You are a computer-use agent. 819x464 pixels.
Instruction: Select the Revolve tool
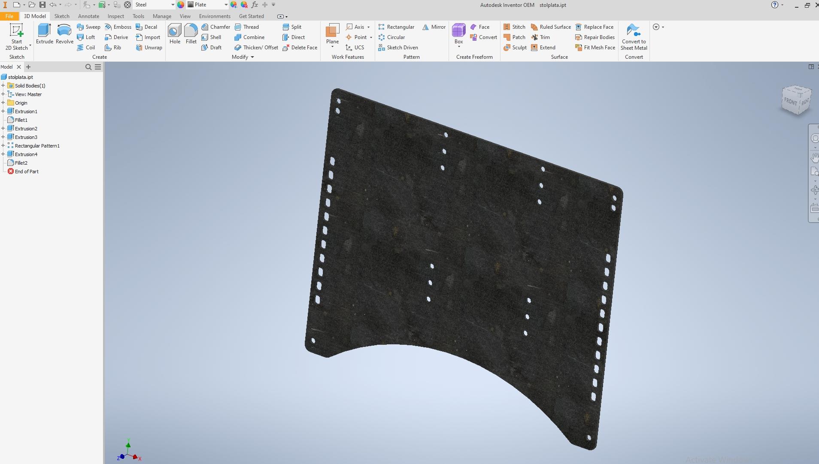pos(64,34)
